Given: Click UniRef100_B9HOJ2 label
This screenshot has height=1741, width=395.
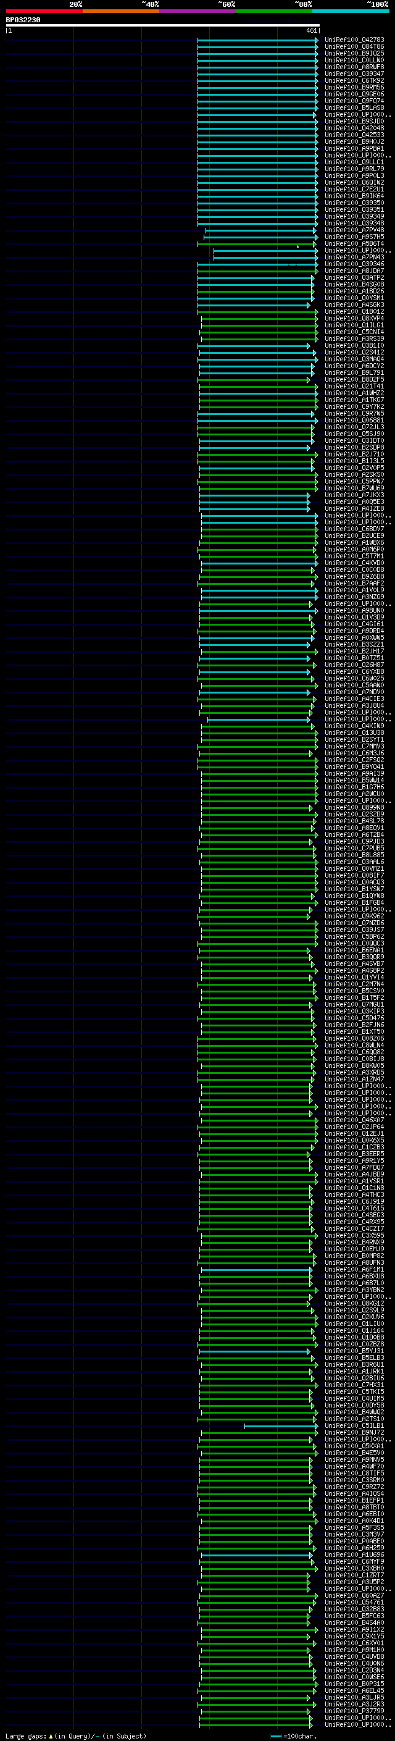Looking at the screenshot, I should click(x=354, y=142).
